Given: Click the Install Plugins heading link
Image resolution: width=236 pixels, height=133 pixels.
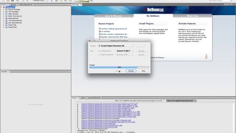Looking at the screenshot, I should [146, 24].
